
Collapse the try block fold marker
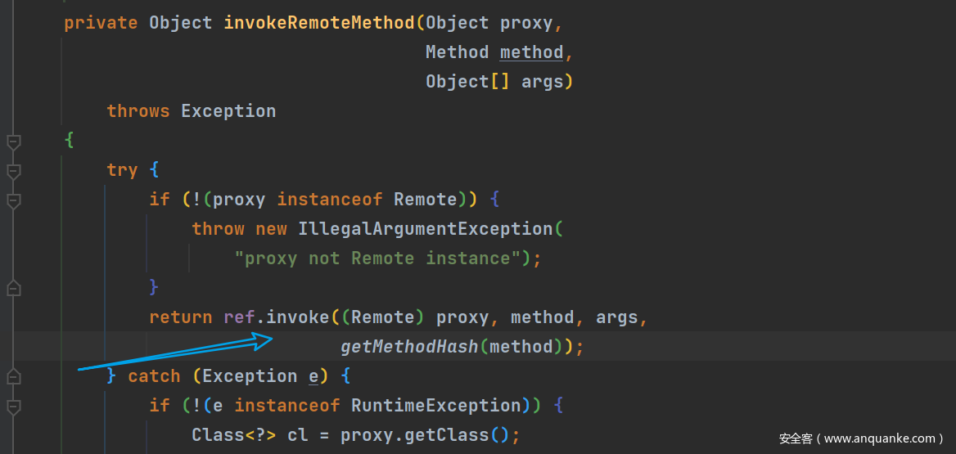(12, 171)
